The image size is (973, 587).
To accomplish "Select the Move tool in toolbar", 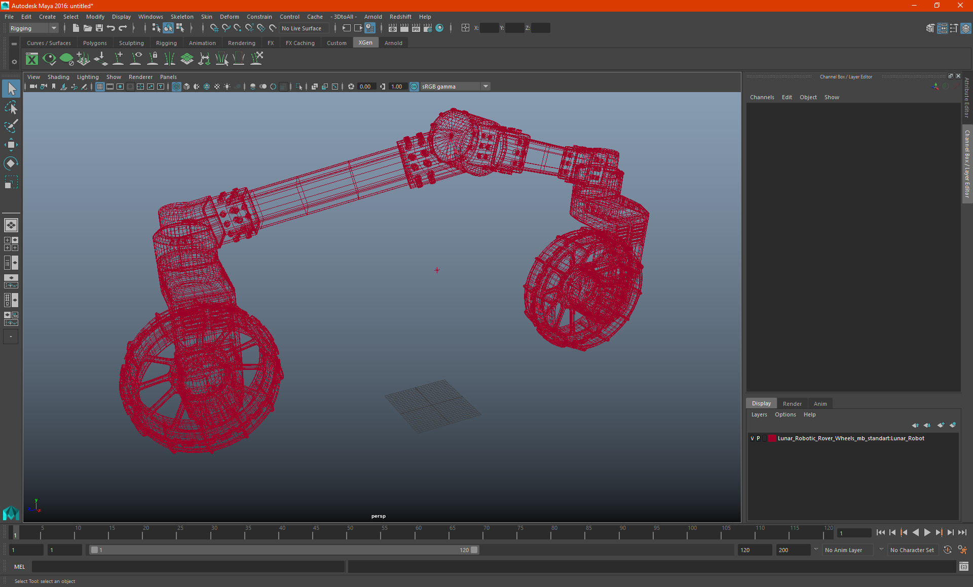I will tap(11, 144).
